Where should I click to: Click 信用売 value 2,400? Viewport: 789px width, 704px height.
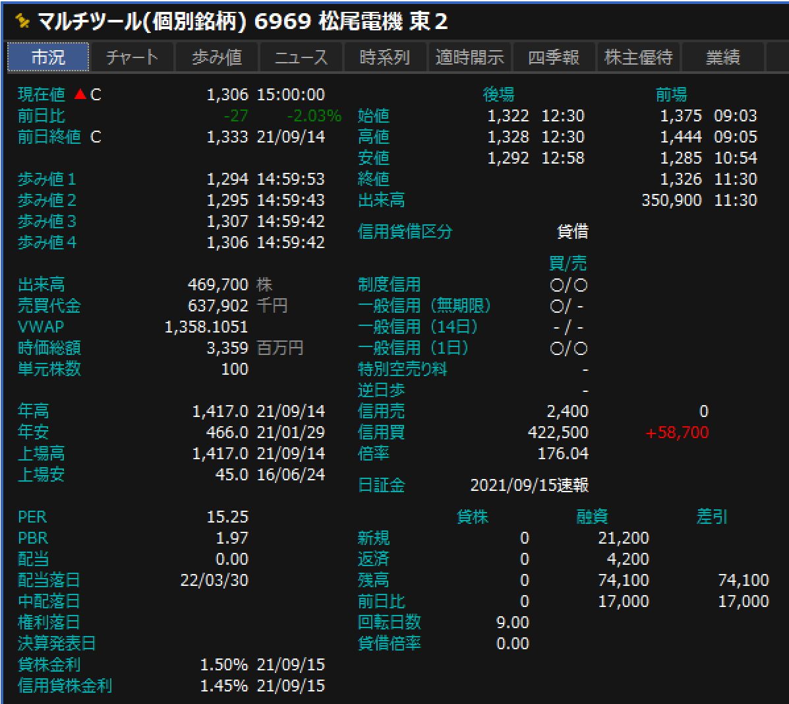[x=568, y=412]
